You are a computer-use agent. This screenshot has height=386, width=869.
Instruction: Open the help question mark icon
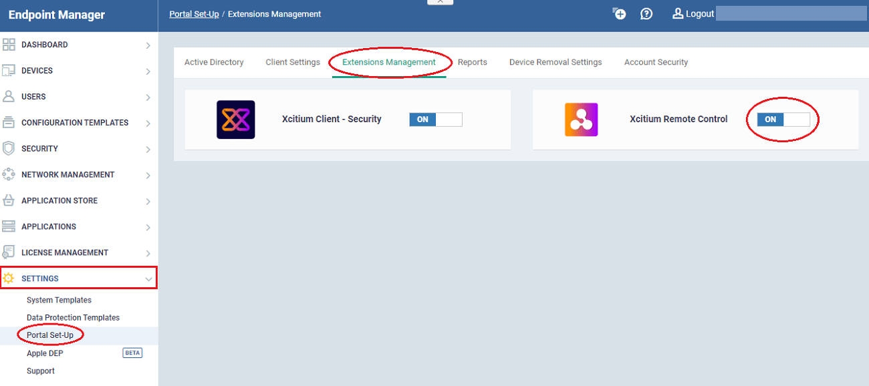[646, 13]
